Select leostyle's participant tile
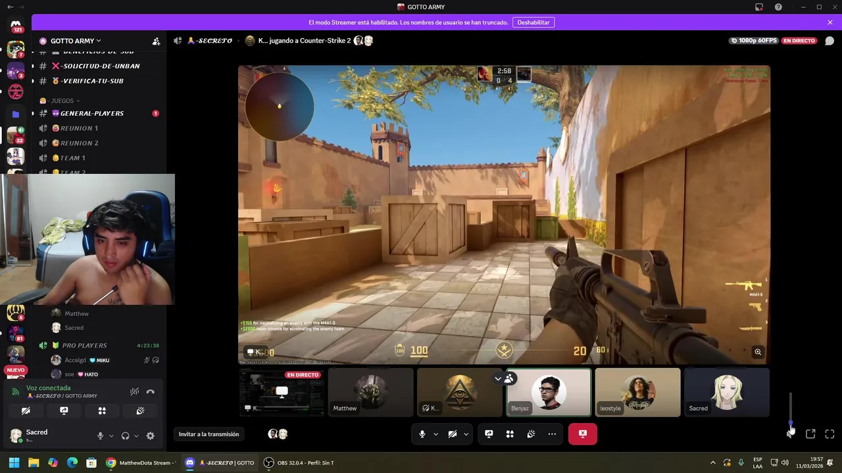Screen dimensions: 842x473 (x=637, y=392)
